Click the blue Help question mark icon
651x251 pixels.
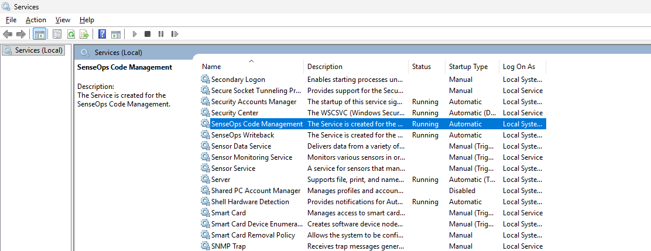coord(102,34)
